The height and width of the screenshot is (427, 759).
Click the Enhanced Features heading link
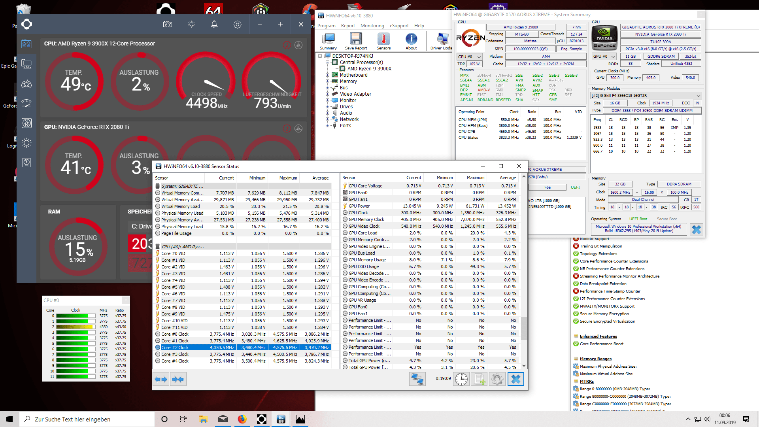point(598,336)
